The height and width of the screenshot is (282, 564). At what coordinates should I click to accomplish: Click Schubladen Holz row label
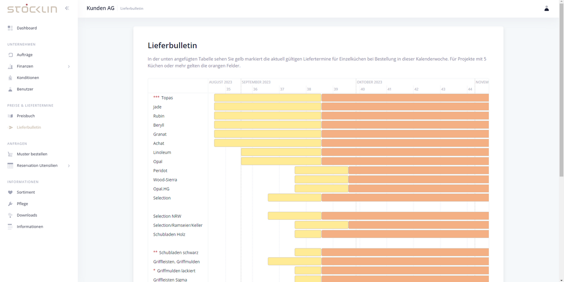pyautogui.click(x=169, y=234)
